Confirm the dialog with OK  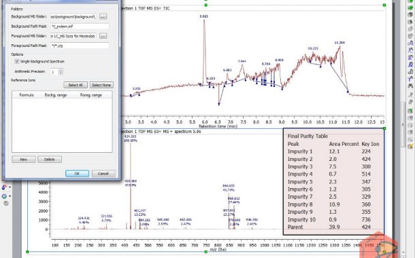pyautogui.click(x=77, y=174)
